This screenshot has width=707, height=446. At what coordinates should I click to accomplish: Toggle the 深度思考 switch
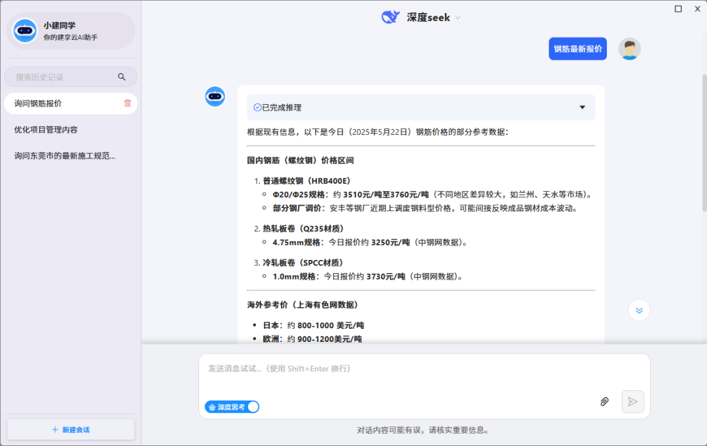pyautogui.click(x=252, y=407)
